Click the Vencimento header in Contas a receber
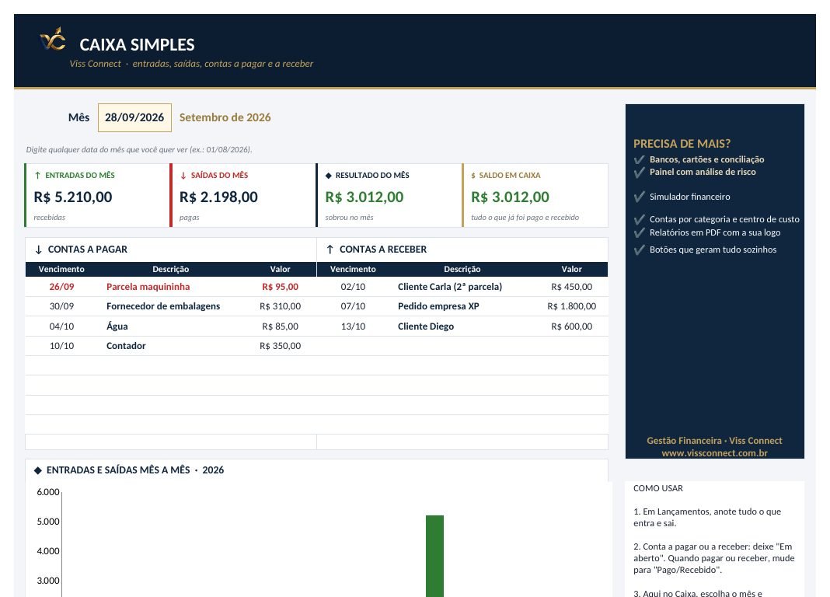Screen dimensions: 830x597 (353, 269)
